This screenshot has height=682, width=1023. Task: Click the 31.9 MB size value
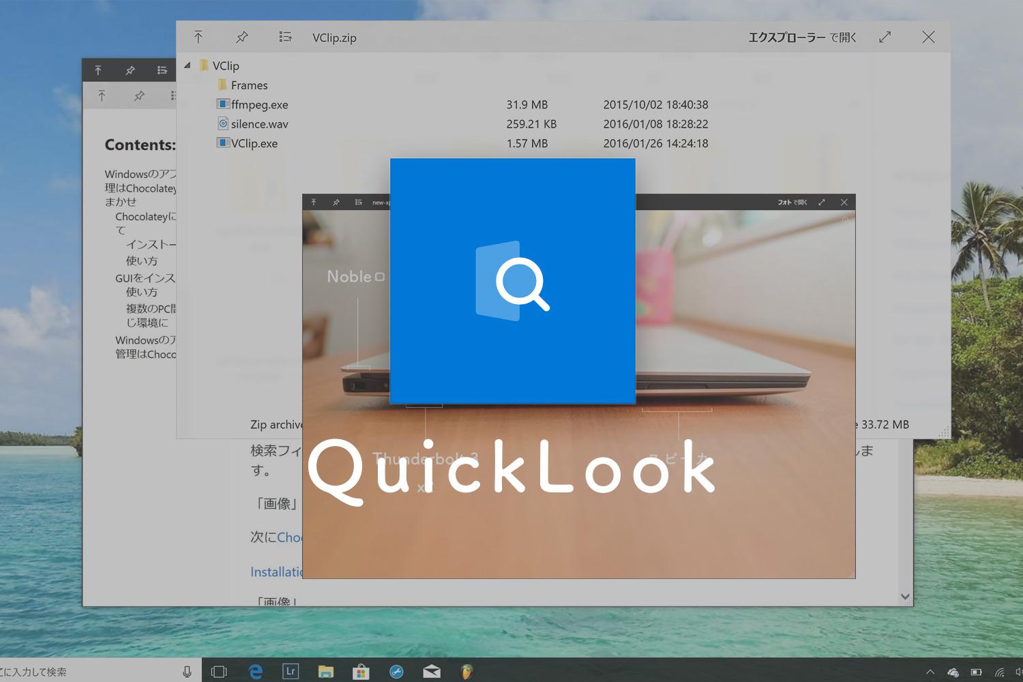527,104
